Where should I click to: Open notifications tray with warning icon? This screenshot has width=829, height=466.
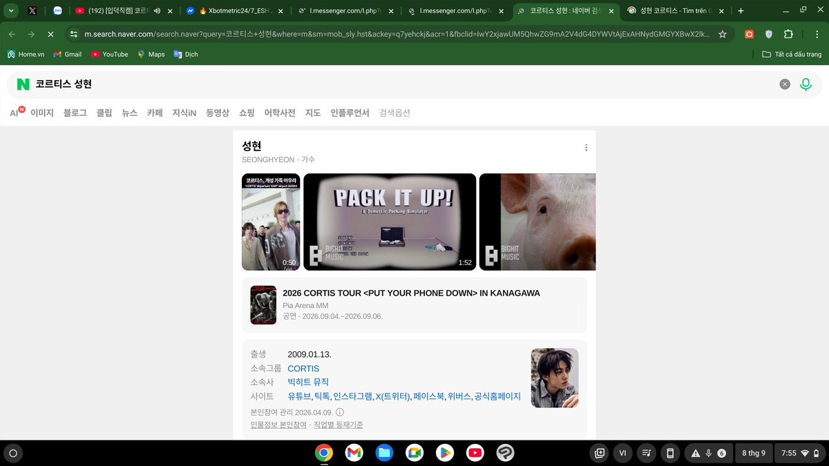point(708,453)
